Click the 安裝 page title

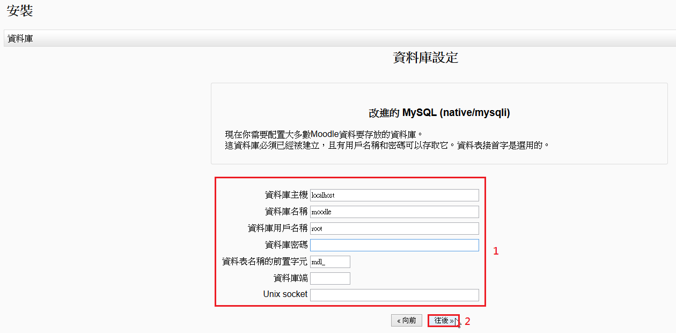coord(20,11)
